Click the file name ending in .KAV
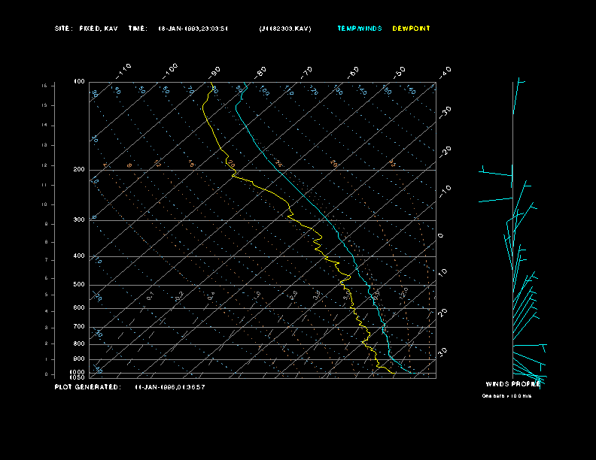596x460 pixels. (x=284, y=29)
